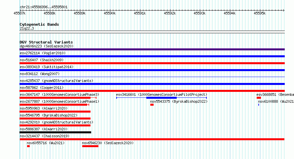Image resolution: width=294 pixels, height=159 pixels.
Task: Click the blue esv3893419 variant bar
Action: tap(152, 70)
